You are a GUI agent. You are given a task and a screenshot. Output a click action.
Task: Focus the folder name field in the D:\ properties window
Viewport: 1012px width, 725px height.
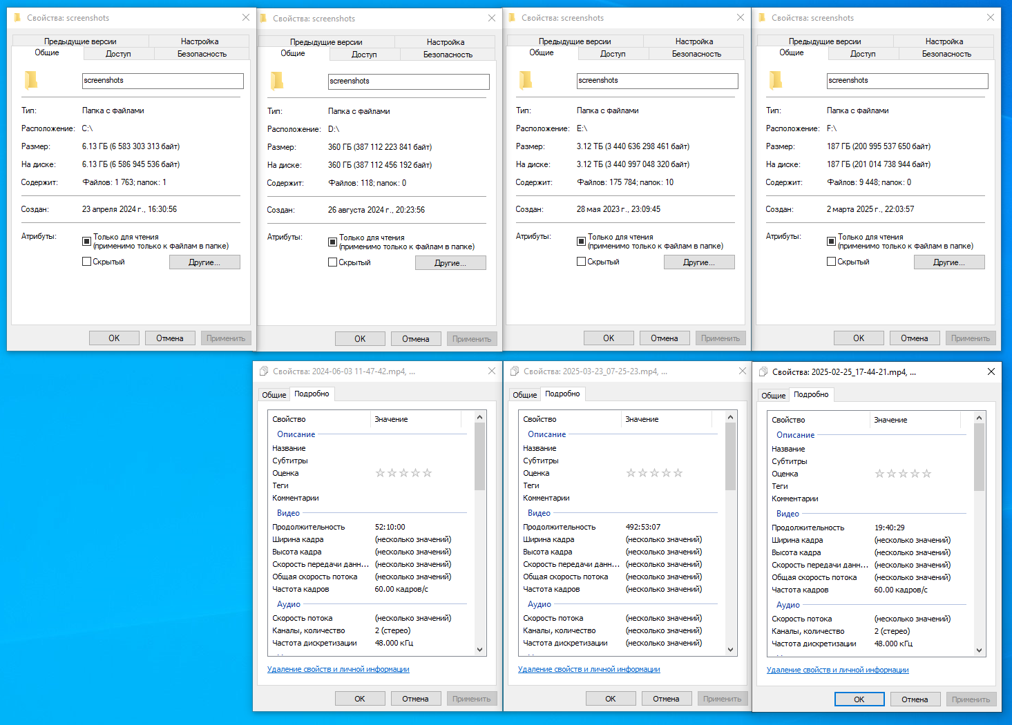409,81
